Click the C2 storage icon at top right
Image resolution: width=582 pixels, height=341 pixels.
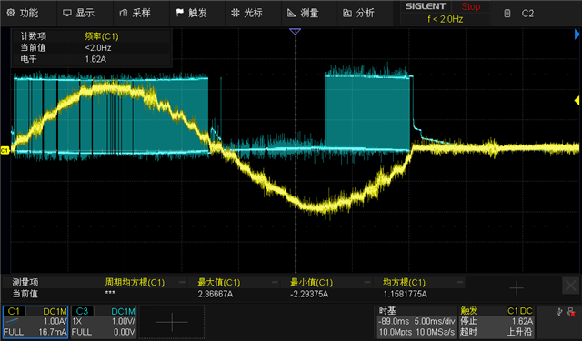tap(507, 14)
